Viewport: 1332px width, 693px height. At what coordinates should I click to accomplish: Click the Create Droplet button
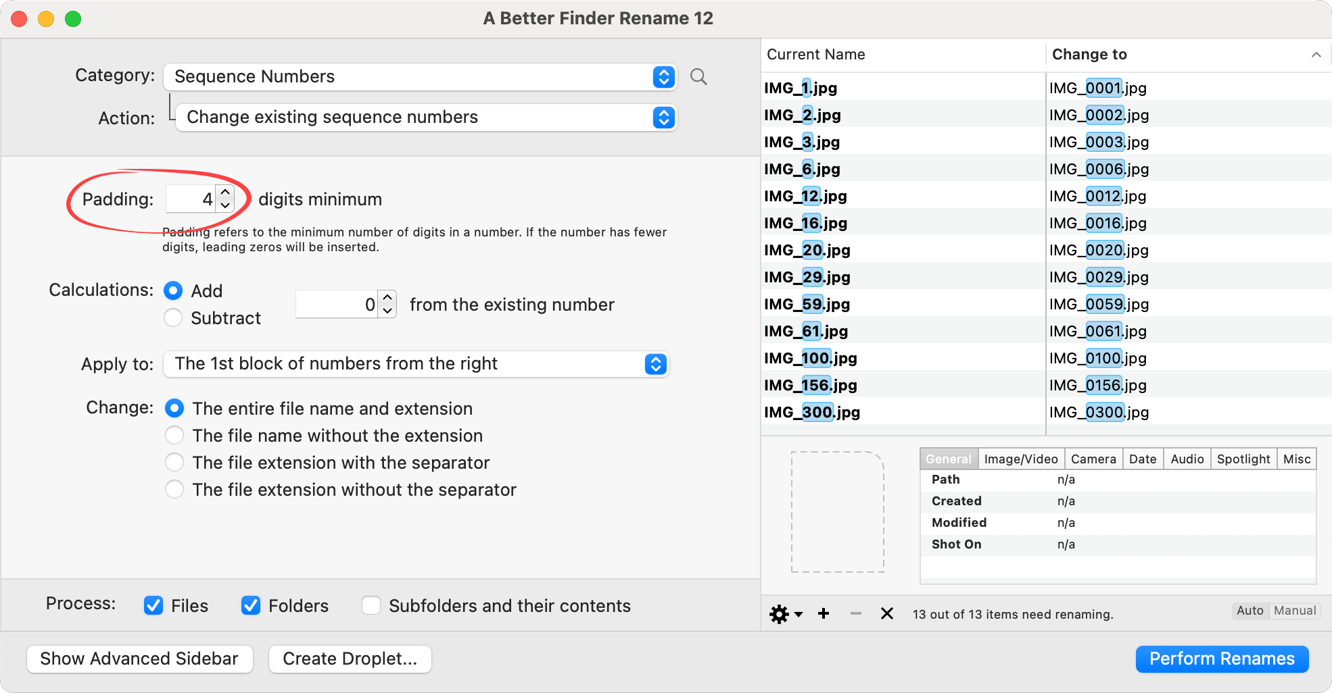pos(350,659)
